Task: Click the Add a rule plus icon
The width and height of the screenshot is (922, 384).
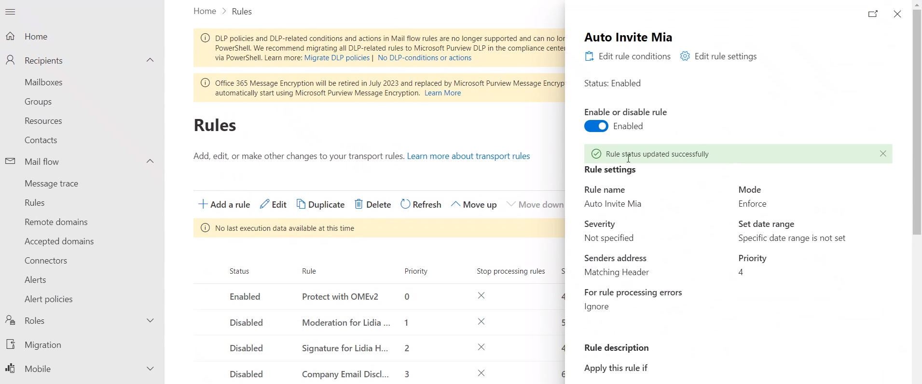Action: tap(203, 204)
